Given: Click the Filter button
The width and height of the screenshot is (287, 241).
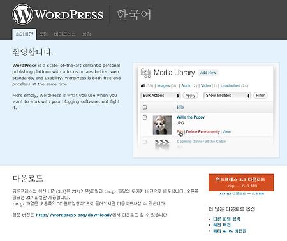Looking at the screenshot, I should [x=260, y=96].
